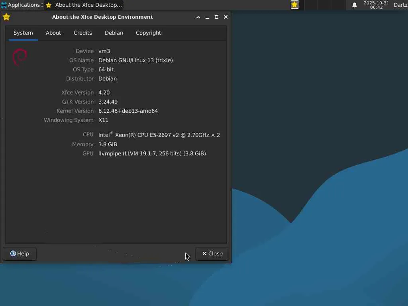Click the Distributor value Debian
The width and height of the screenshot is (408, 306).
pyautogui.click(x=108, y=78)
